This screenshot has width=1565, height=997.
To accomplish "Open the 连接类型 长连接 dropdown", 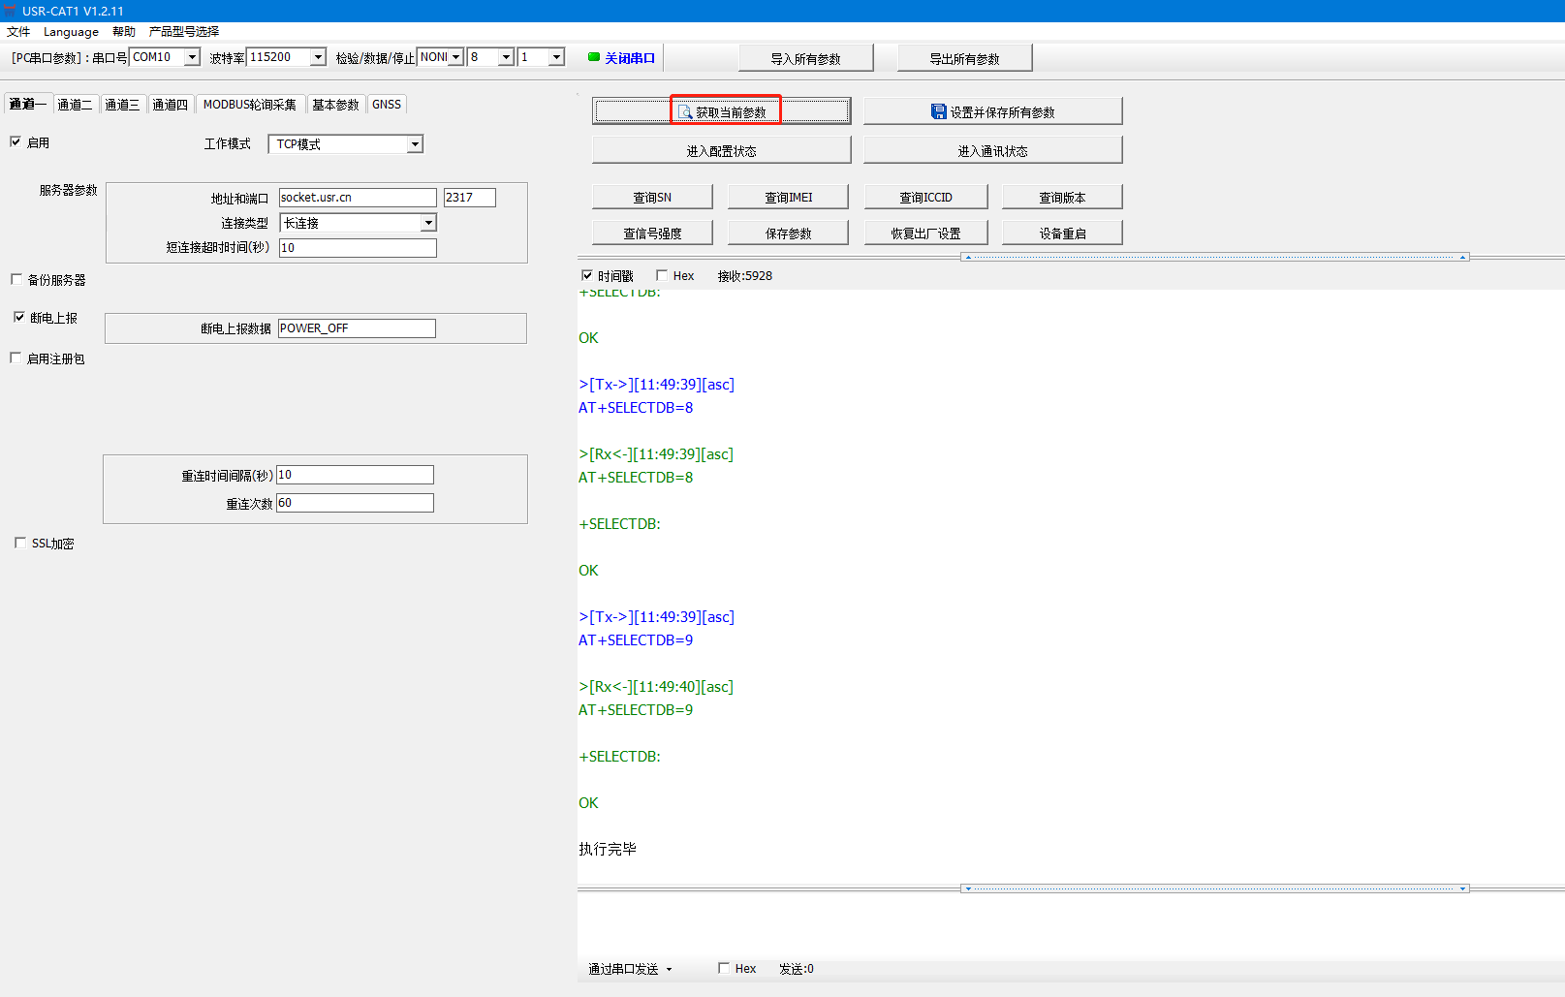I will 427,223.
